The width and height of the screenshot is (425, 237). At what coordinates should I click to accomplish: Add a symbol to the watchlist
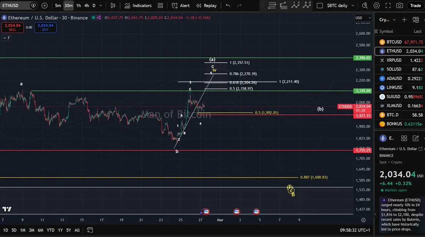[x=404, y=20]
